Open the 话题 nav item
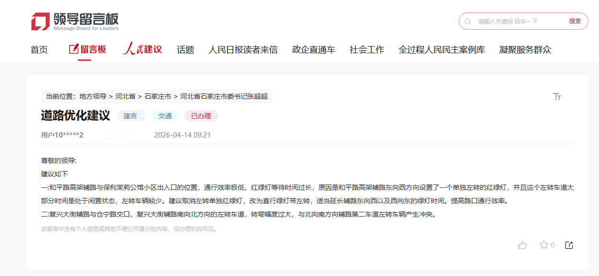This screenshot has width=599, height=276. pos(185,50)
